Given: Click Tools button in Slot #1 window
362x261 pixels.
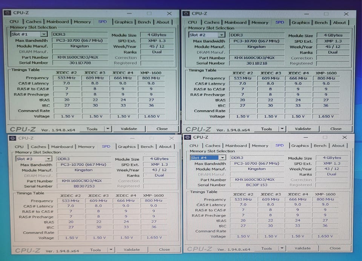Looking at the screenshot, I should click(92, 129).
